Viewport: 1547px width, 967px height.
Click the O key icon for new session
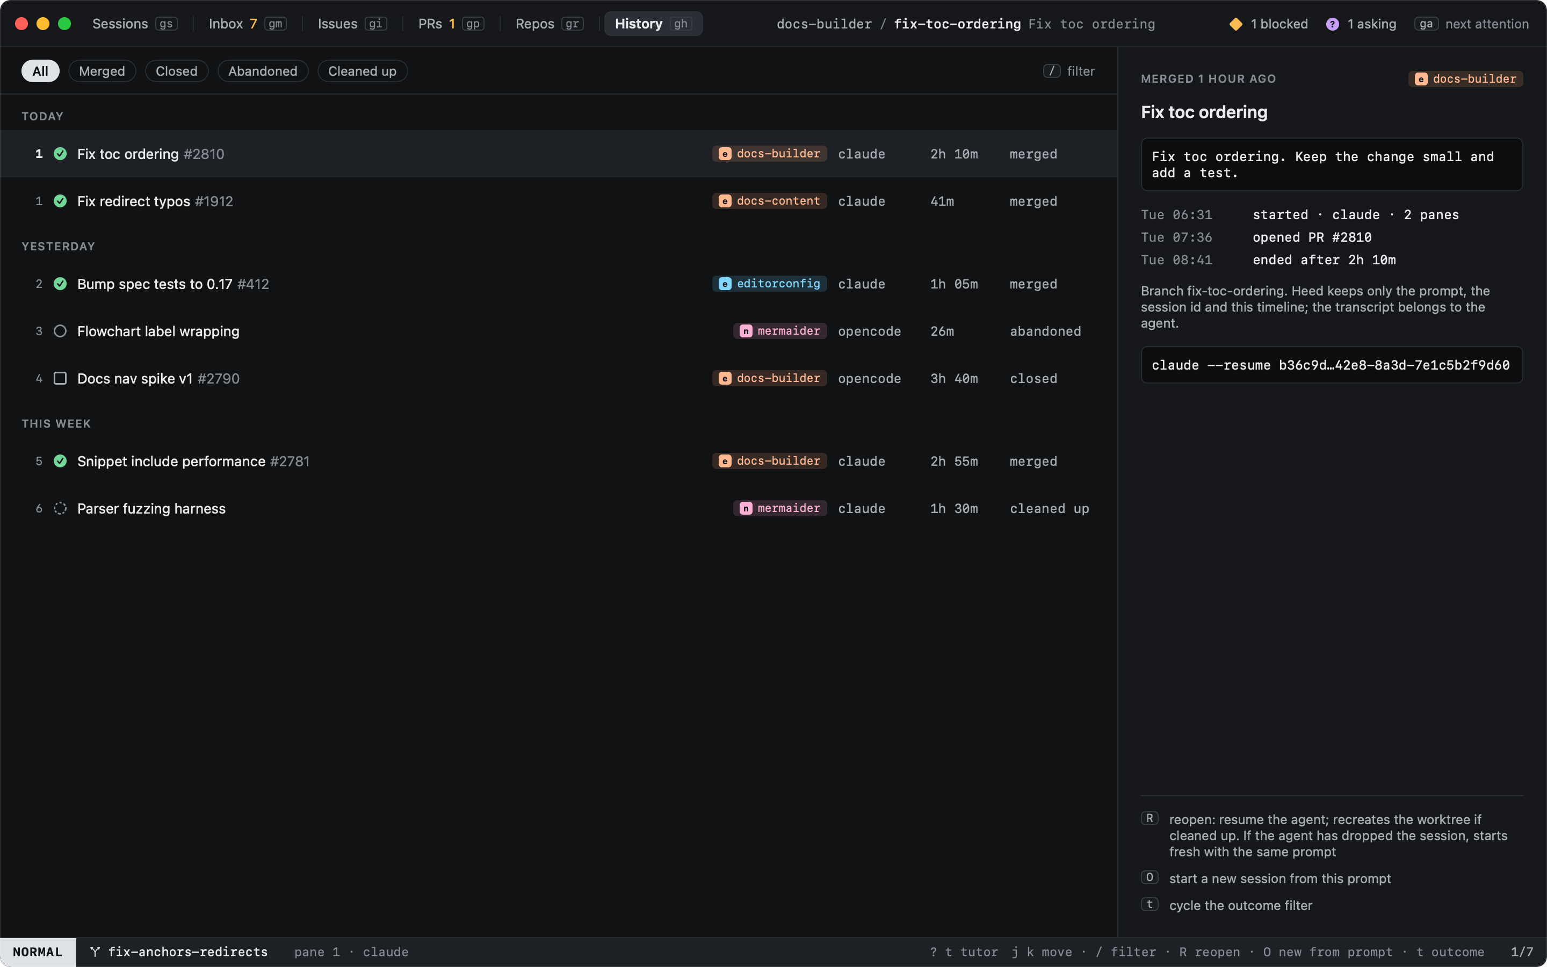(1150, 877)
